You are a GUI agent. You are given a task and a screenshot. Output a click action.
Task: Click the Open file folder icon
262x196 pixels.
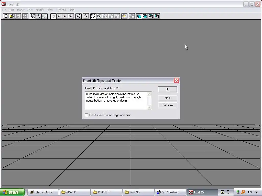[x=12, y=16]
